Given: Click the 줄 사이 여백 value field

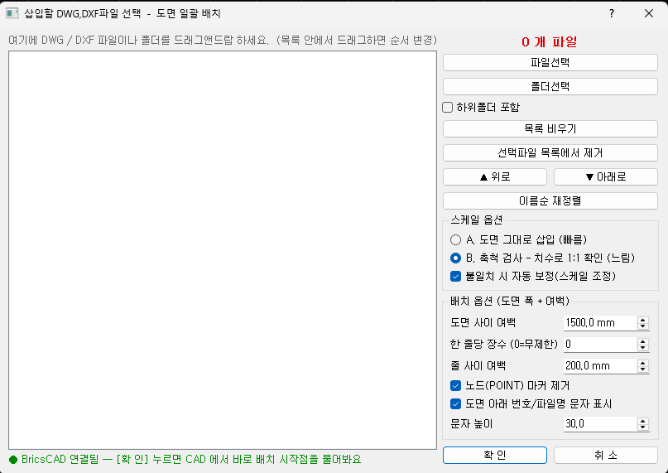Looking at the screenshot, I should (600, 366).
